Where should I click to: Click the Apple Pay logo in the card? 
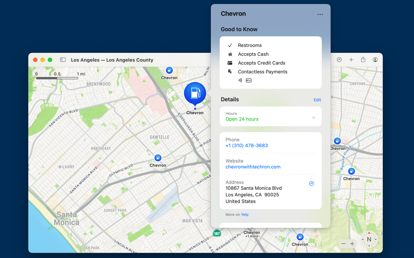248,80
